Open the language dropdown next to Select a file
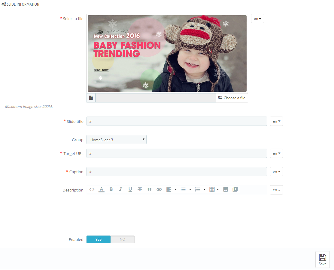The height and width of the screenshot is (270, 334). (257, 19)
